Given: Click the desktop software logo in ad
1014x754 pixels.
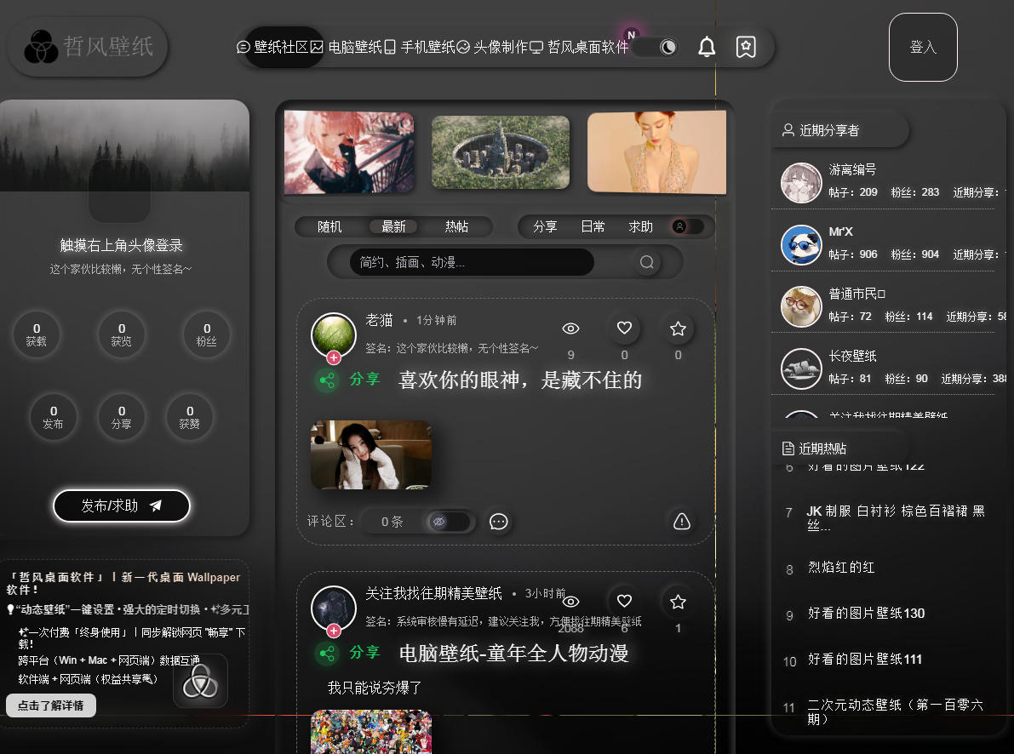Looking at the screenshot, I should coord(200,681).
